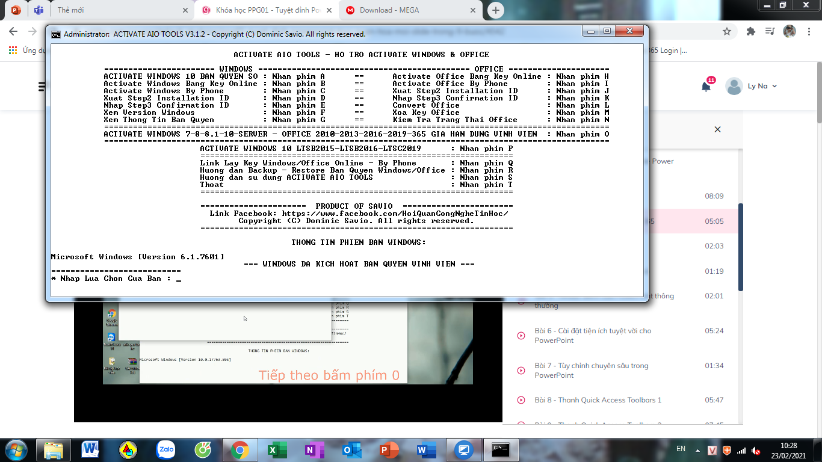The image size is (822, 462).
Task: Change EN input language in tray
Action: pos(681,449)
